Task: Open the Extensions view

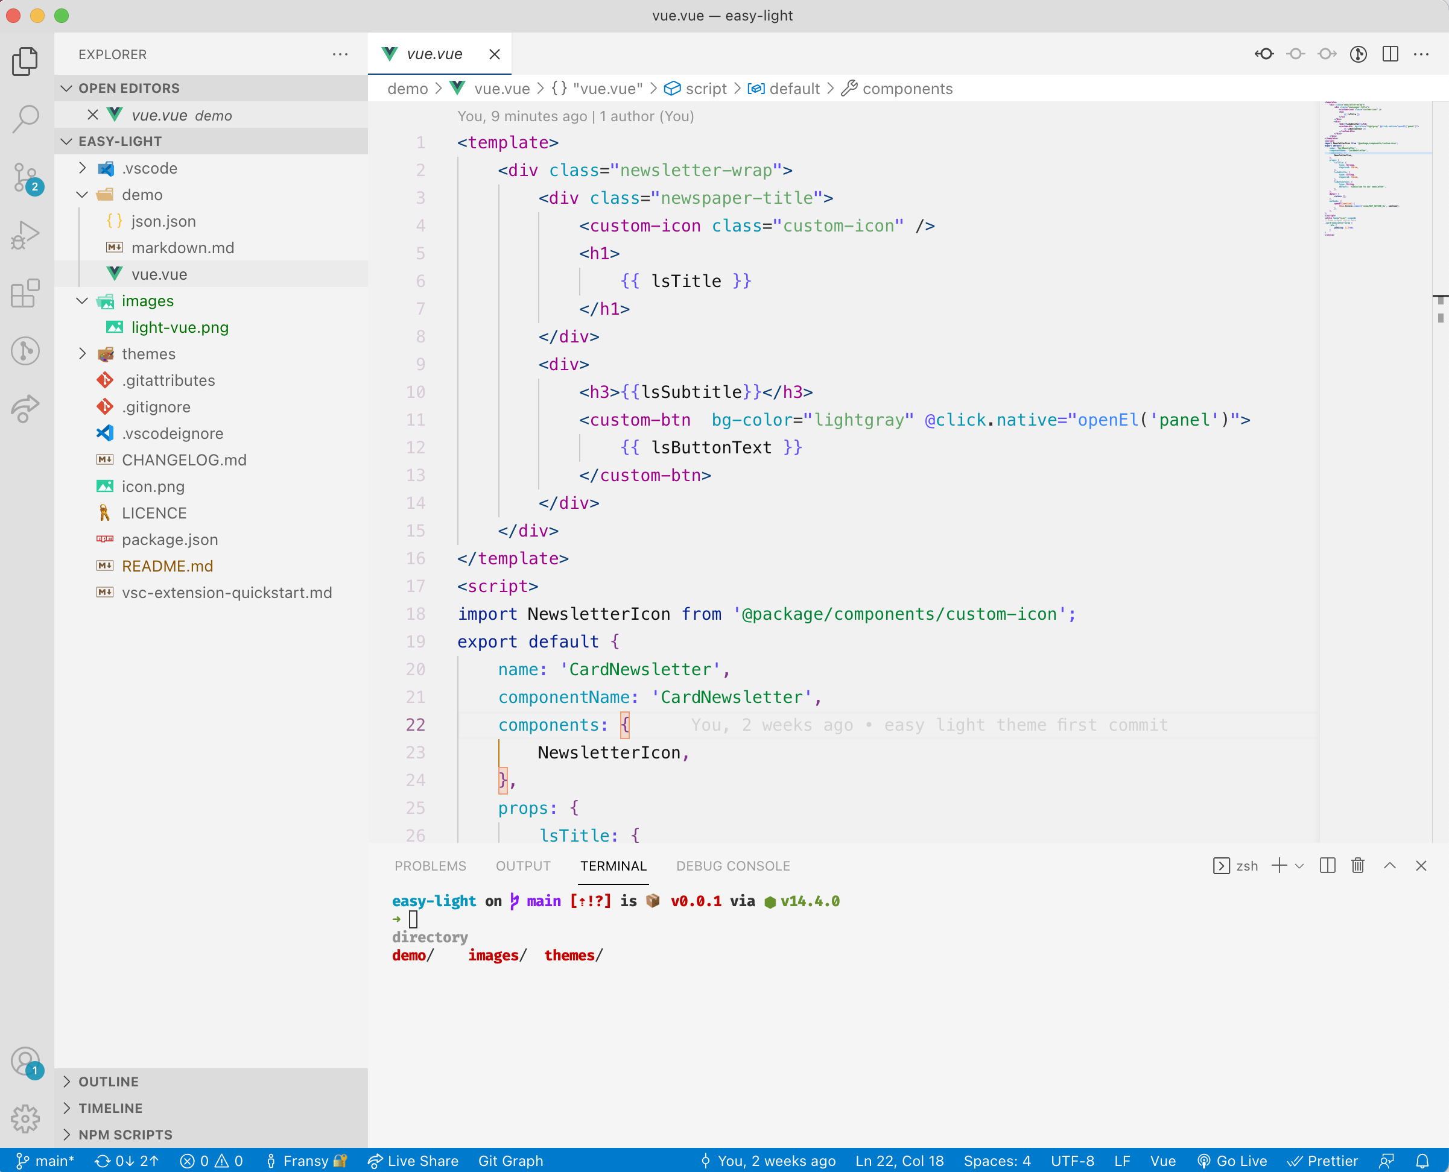Action: coord(26,294)
